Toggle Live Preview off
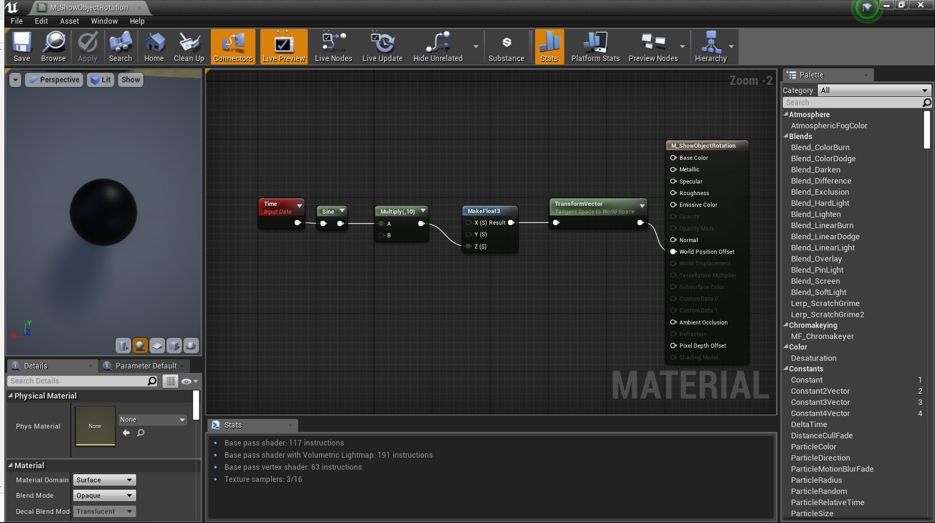This screenshot has width=935, height=523. 284,46
